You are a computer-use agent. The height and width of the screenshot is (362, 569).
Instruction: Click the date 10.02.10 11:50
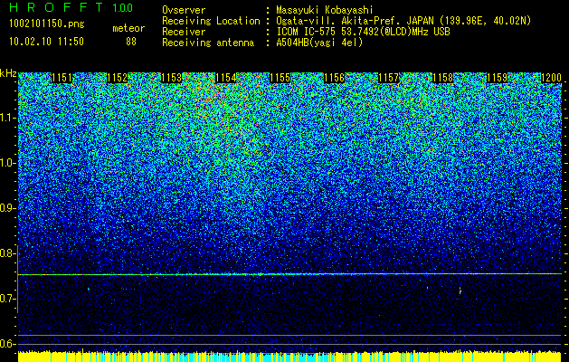tap(46, 42)
